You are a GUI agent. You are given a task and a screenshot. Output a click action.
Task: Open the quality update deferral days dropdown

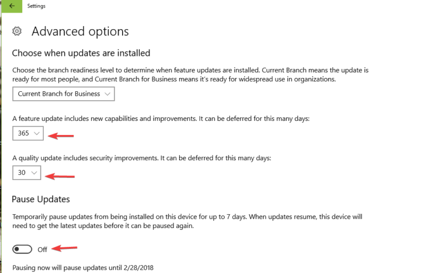pos(27,172)
